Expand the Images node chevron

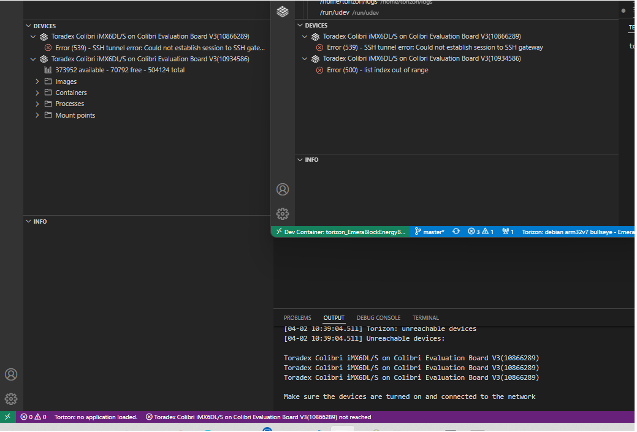[37, 81]
